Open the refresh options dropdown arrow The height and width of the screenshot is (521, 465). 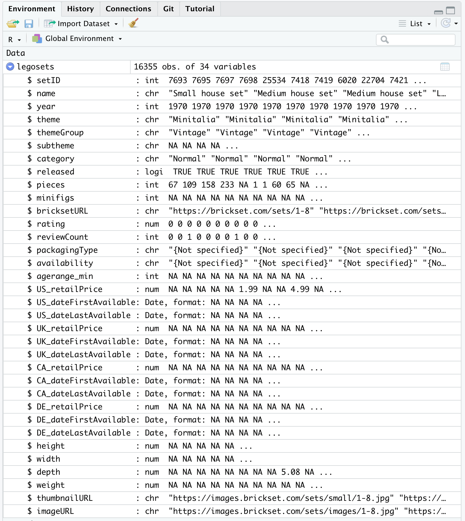click(x=456, y=23)
